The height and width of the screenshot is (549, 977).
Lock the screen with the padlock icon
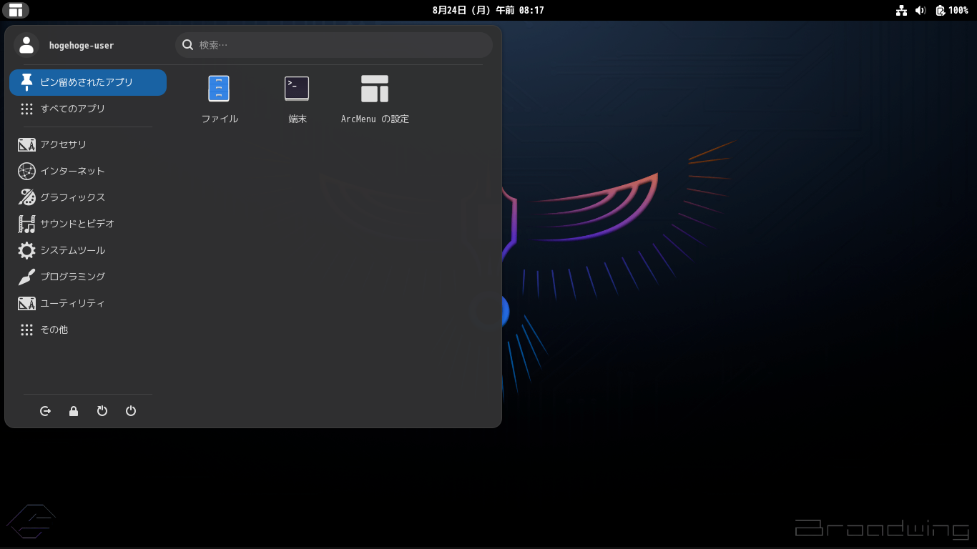74,411
